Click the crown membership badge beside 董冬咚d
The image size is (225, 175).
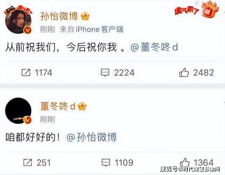pos(82,106)
